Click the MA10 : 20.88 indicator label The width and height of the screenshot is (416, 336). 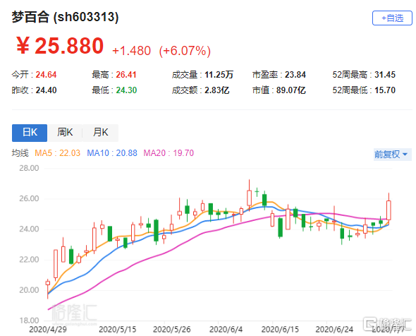point(112,153)
